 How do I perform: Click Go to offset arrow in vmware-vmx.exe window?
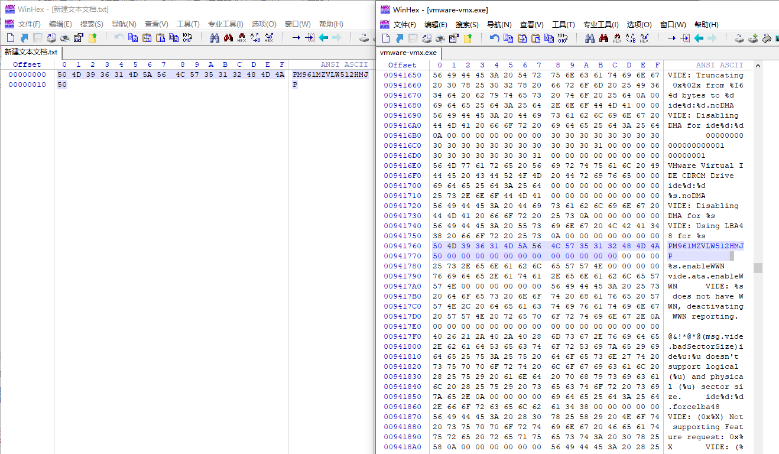671,38
